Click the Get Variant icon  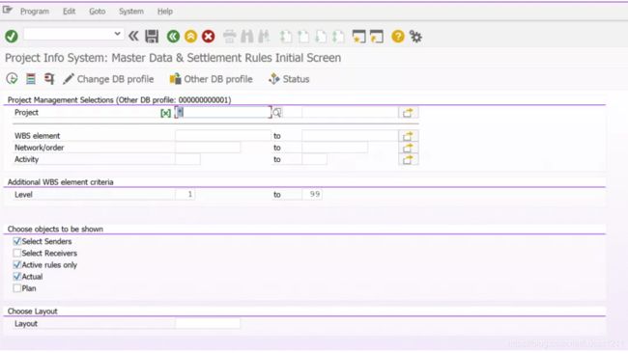coord(31,78)
